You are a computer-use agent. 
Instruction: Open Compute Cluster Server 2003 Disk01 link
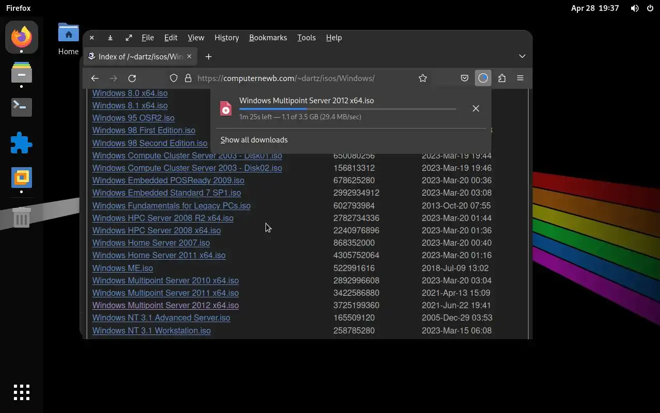[187, 155]
